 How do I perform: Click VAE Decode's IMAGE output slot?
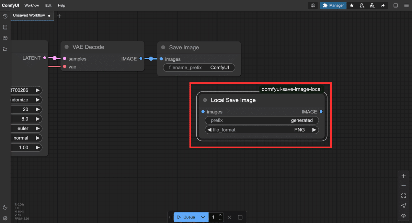click(141, 59)
